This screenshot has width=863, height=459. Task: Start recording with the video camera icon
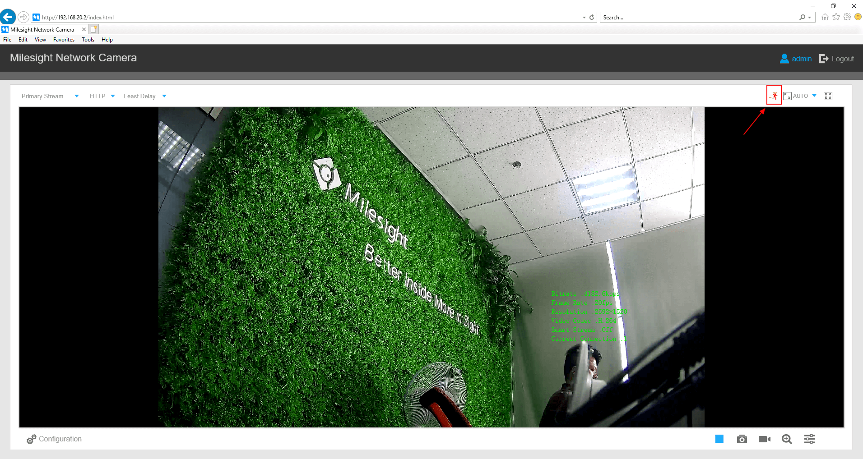(x=764, y=439)
